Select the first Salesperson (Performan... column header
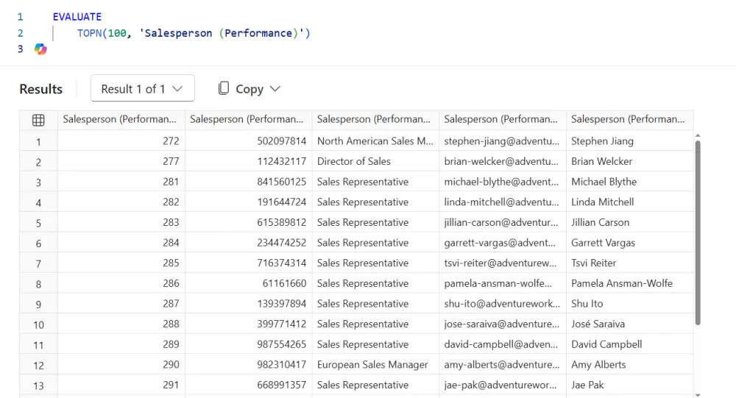 [x=121, y=120]
